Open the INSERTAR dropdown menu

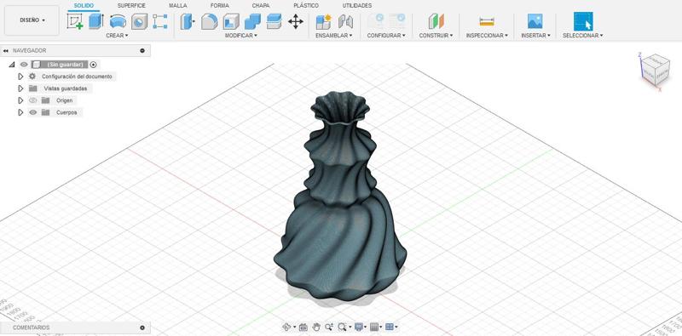(x=536, y=36)
